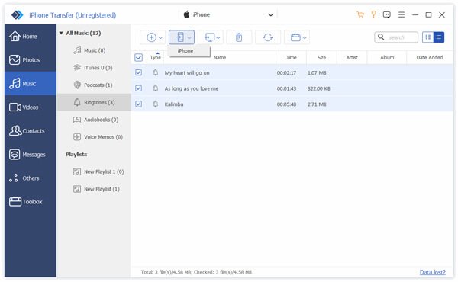Select the As long as you love me title
This screenshot has height=282, width=458.
(192, 88)
